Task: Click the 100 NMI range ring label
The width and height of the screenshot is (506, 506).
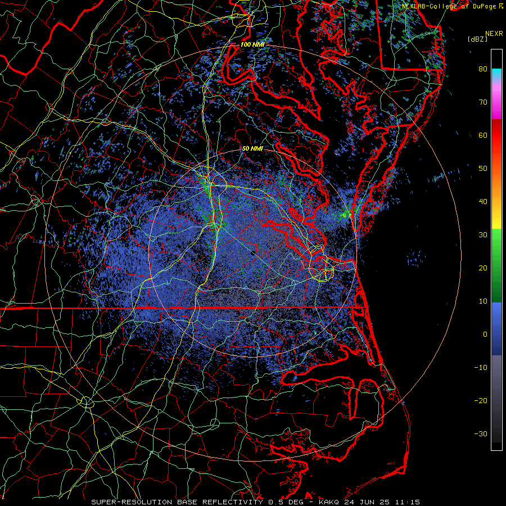Action: coord(252,44)
